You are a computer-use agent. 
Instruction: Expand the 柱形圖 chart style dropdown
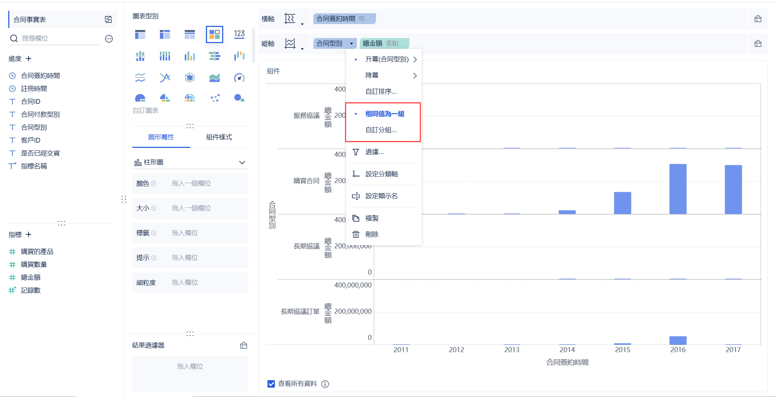pos(242,162)
